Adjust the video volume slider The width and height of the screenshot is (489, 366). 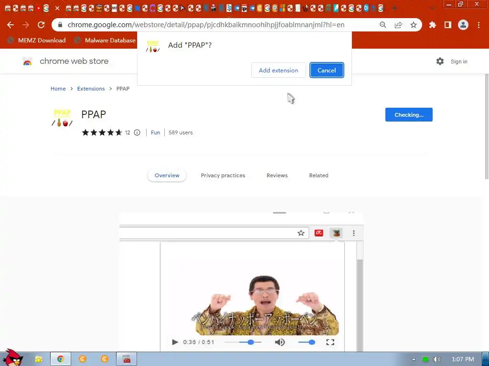[306, 342]
